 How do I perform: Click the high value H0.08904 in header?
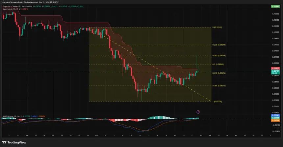pyautogui.click(x=46, y=7)
